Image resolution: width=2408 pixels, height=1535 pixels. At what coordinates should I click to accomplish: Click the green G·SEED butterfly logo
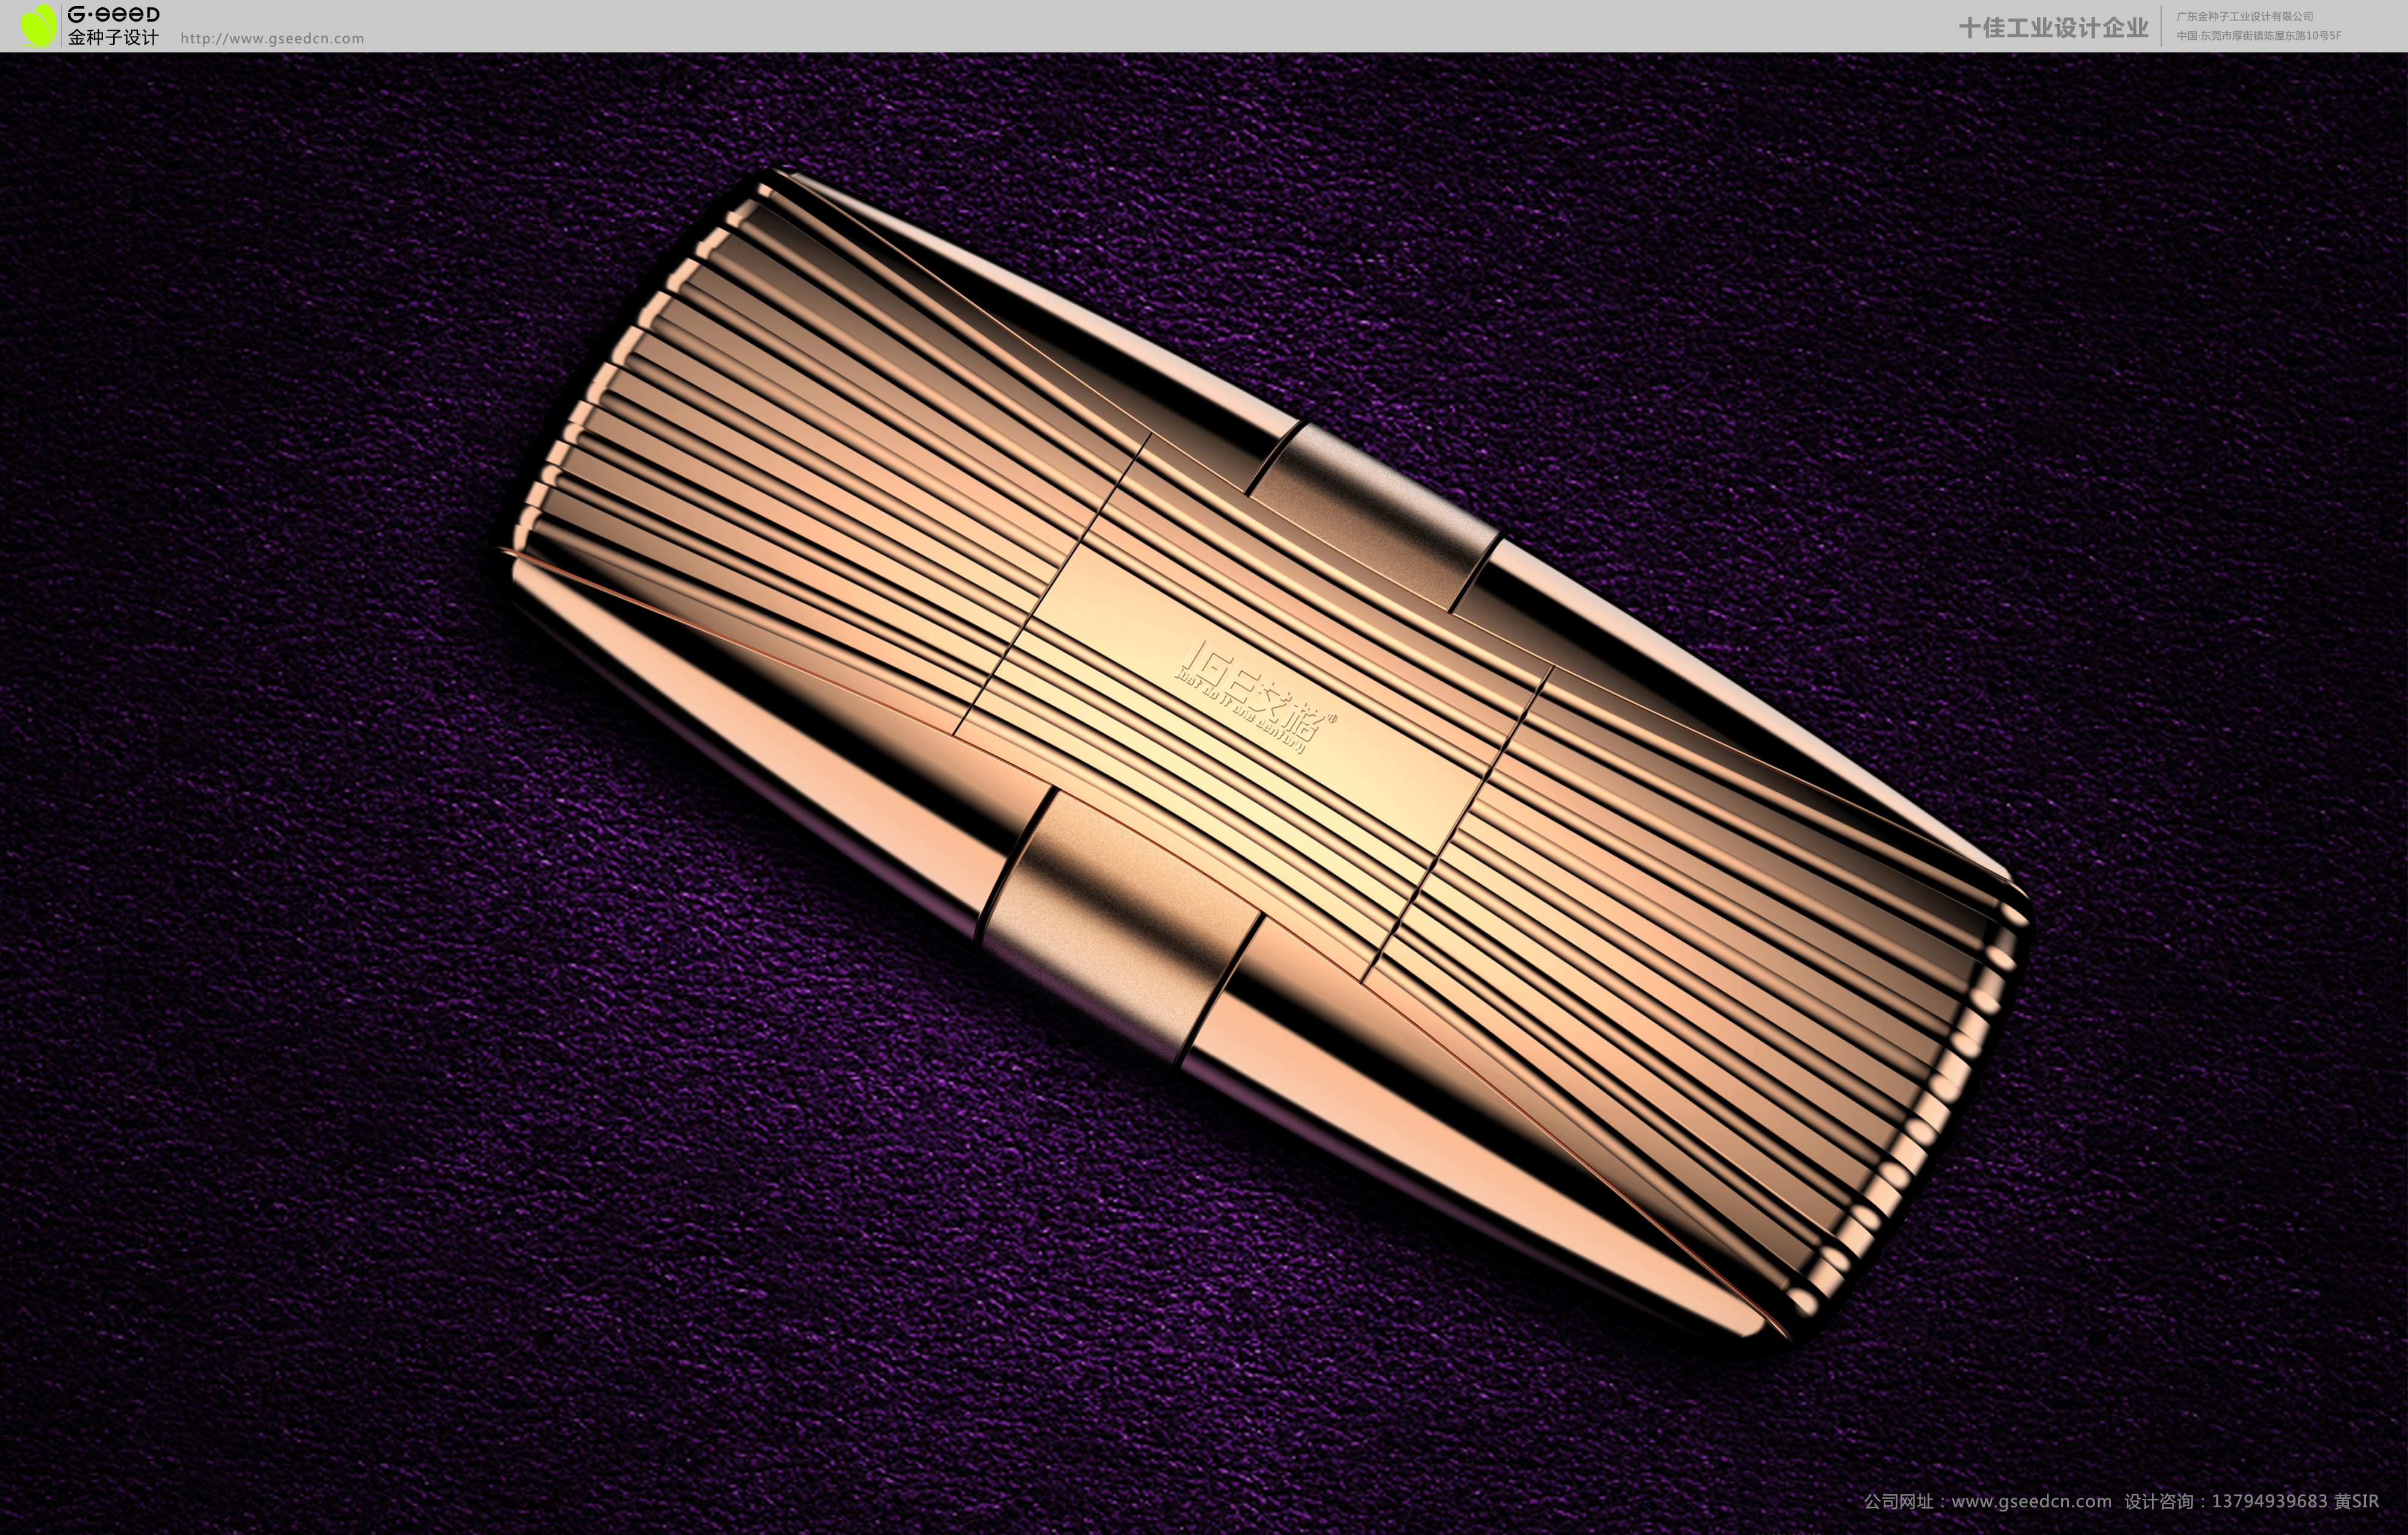[38, 27]
